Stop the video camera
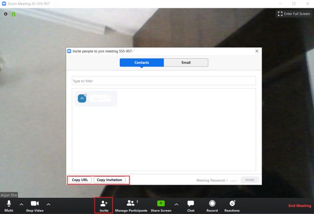Viewport: 314px width, 214px height. (35, 206)
